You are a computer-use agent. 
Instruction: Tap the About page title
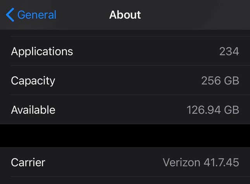(x=125, y=15)
